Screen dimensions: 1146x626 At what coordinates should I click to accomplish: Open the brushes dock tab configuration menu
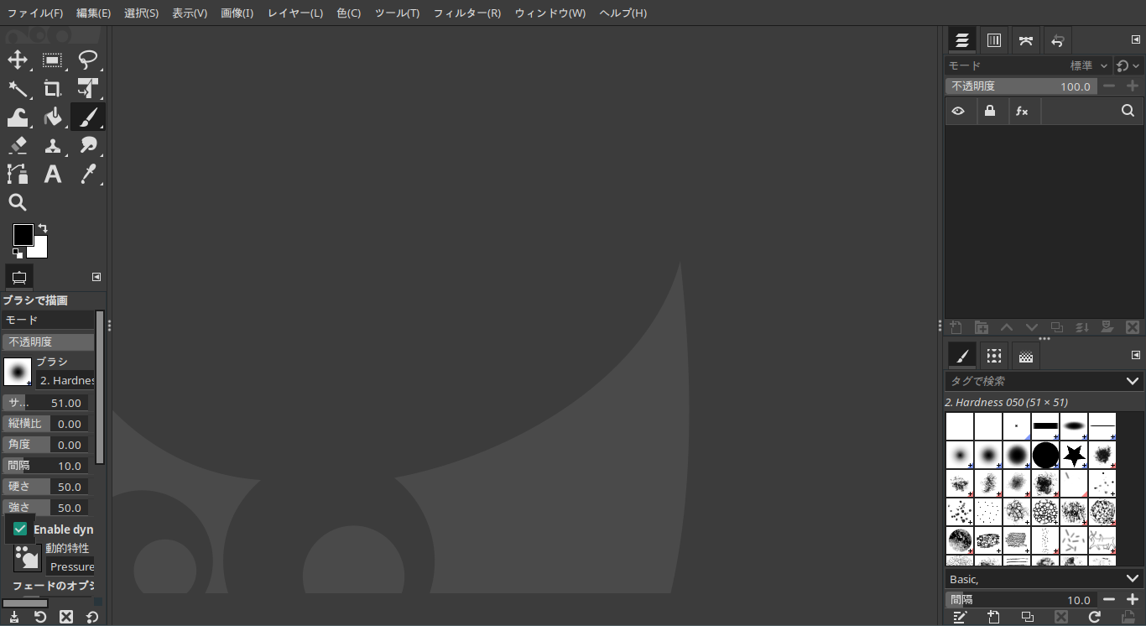[1136, 355]
